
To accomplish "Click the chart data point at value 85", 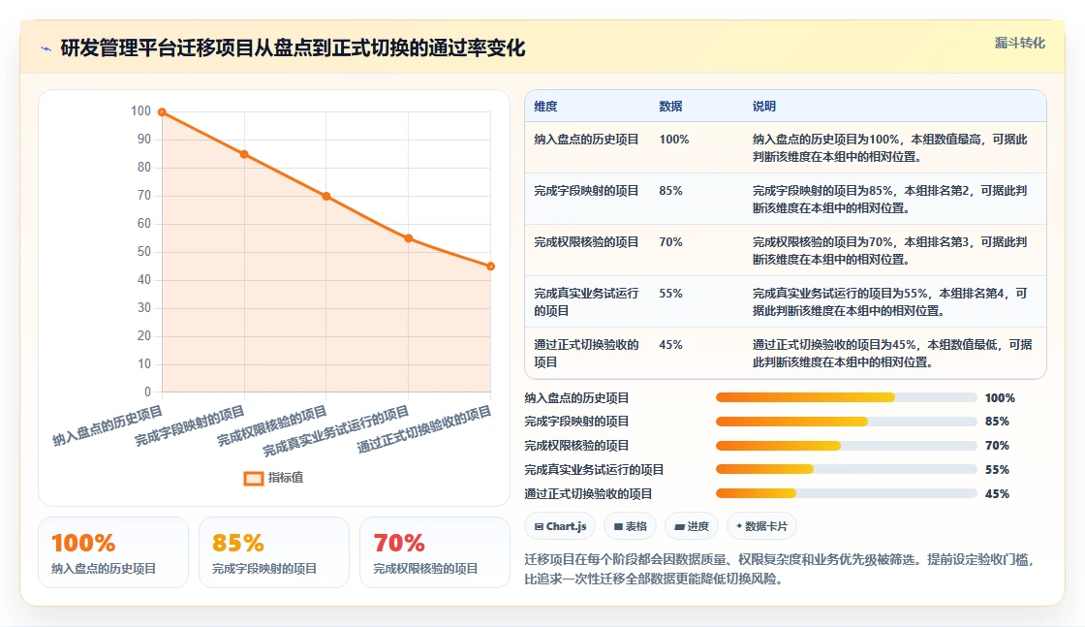I will coord(244,154).
